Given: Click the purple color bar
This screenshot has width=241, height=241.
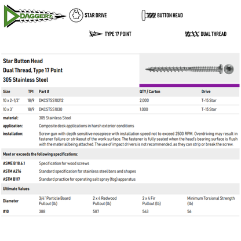Looking at the screenshot, I should 189,85.
